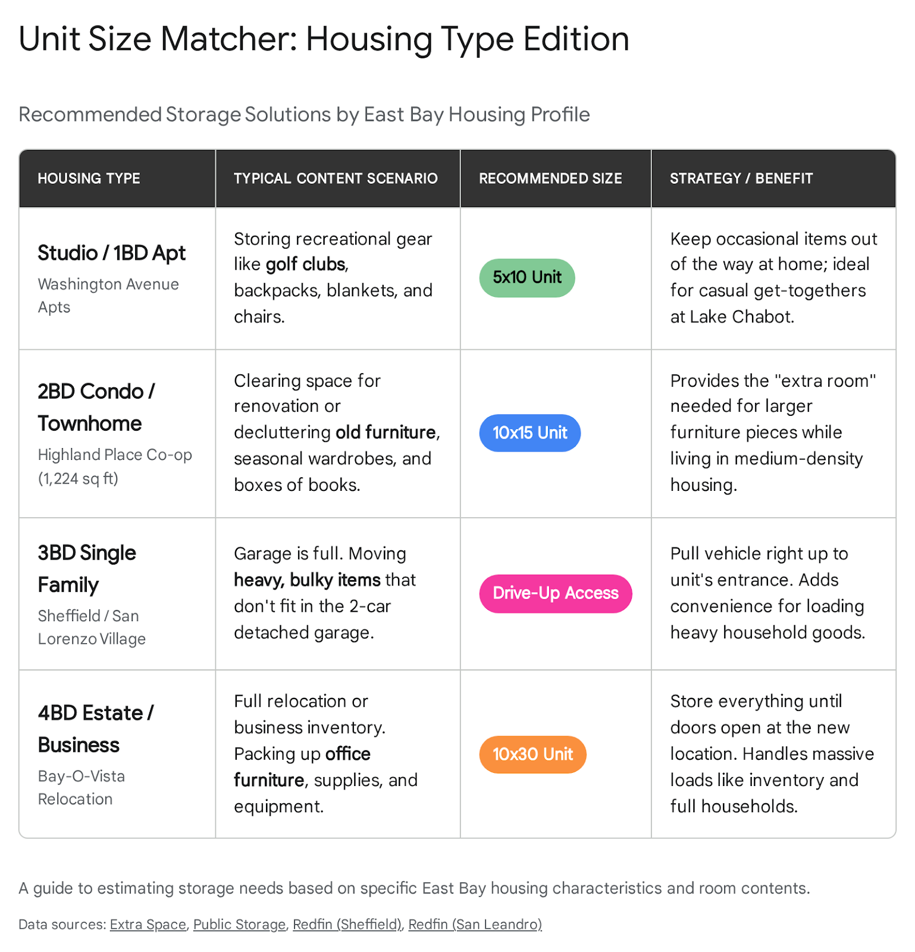The width and height of the screenshot is (915, 952).
Task: Click the blue 10x15 Unit badge
Action: pyautogui.click(x=529, y=433)
